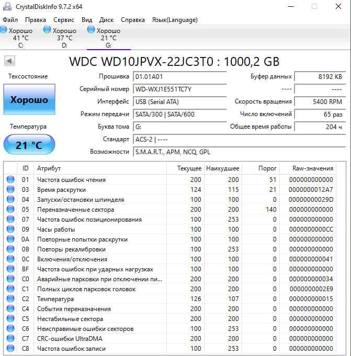
Task: Select the CRC-ошибки UltraDMA row
Action: tap(170, 338)
